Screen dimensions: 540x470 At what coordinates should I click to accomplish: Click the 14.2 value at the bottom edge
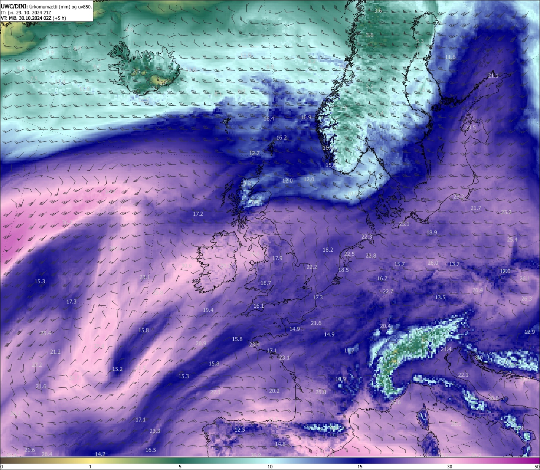pos(100,454)
